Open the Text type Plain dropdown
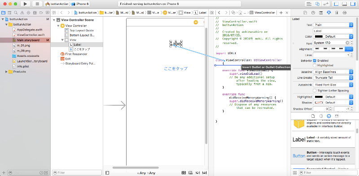359x176 pixels. coord(333,25)
